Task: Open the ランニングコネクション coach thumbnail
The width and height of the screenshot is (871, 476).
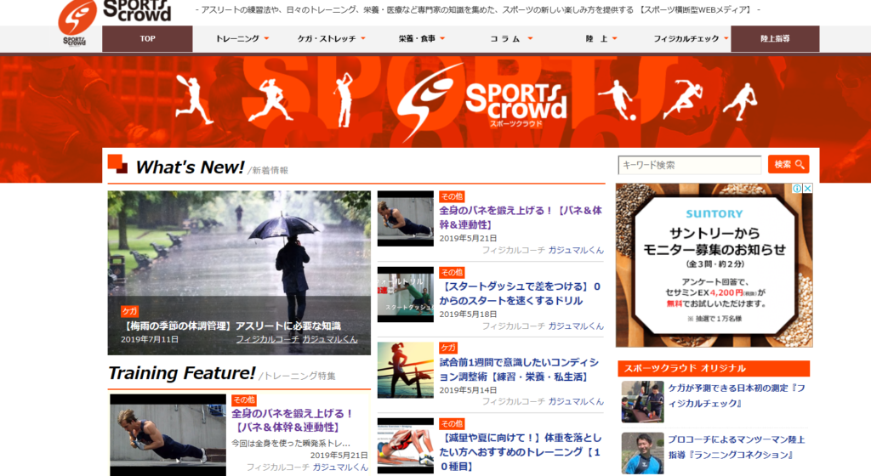Action: pyautogui.click(x=643, y=453)
